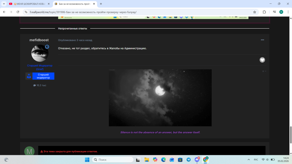292x164 pixels.
Task: Go back to the previous page
Action: pos(4,12)
